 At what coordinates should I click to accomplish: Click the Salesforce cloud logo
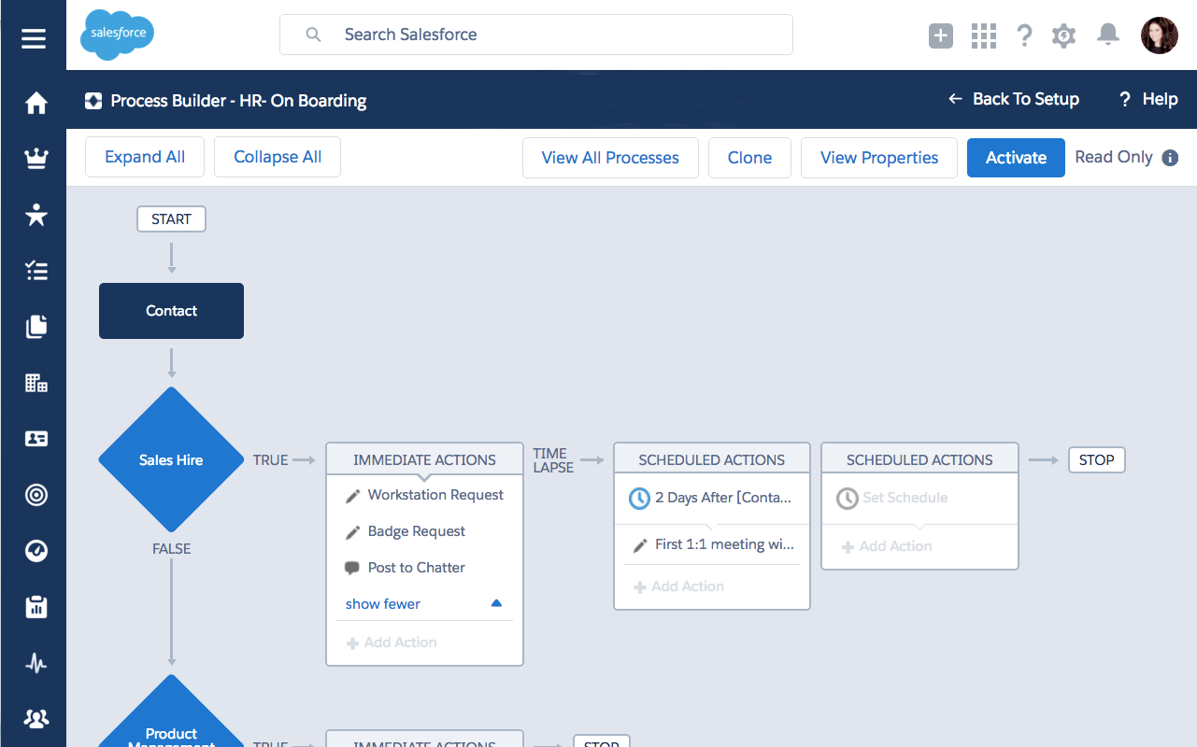click(117, 35)
